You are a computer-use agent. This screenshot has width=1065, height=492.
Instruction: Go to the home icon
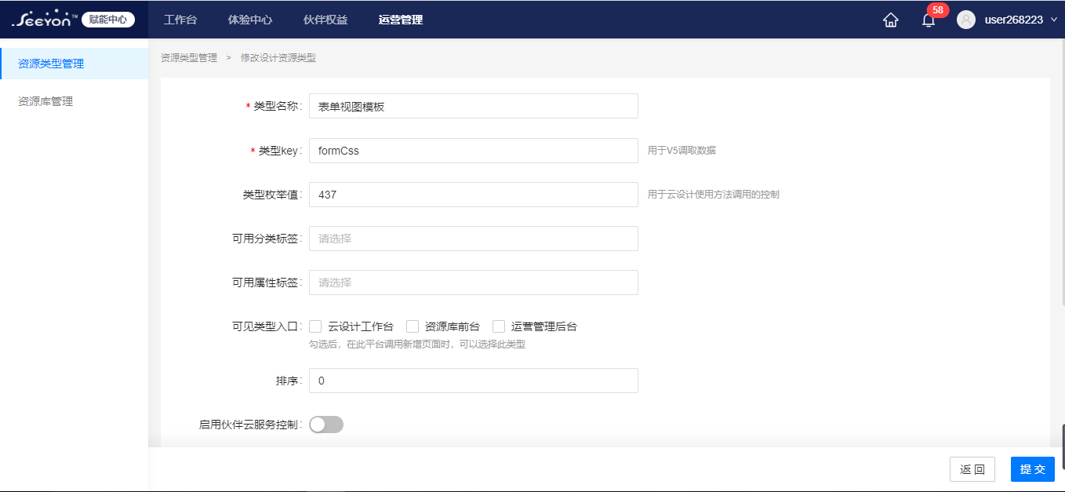891,20
